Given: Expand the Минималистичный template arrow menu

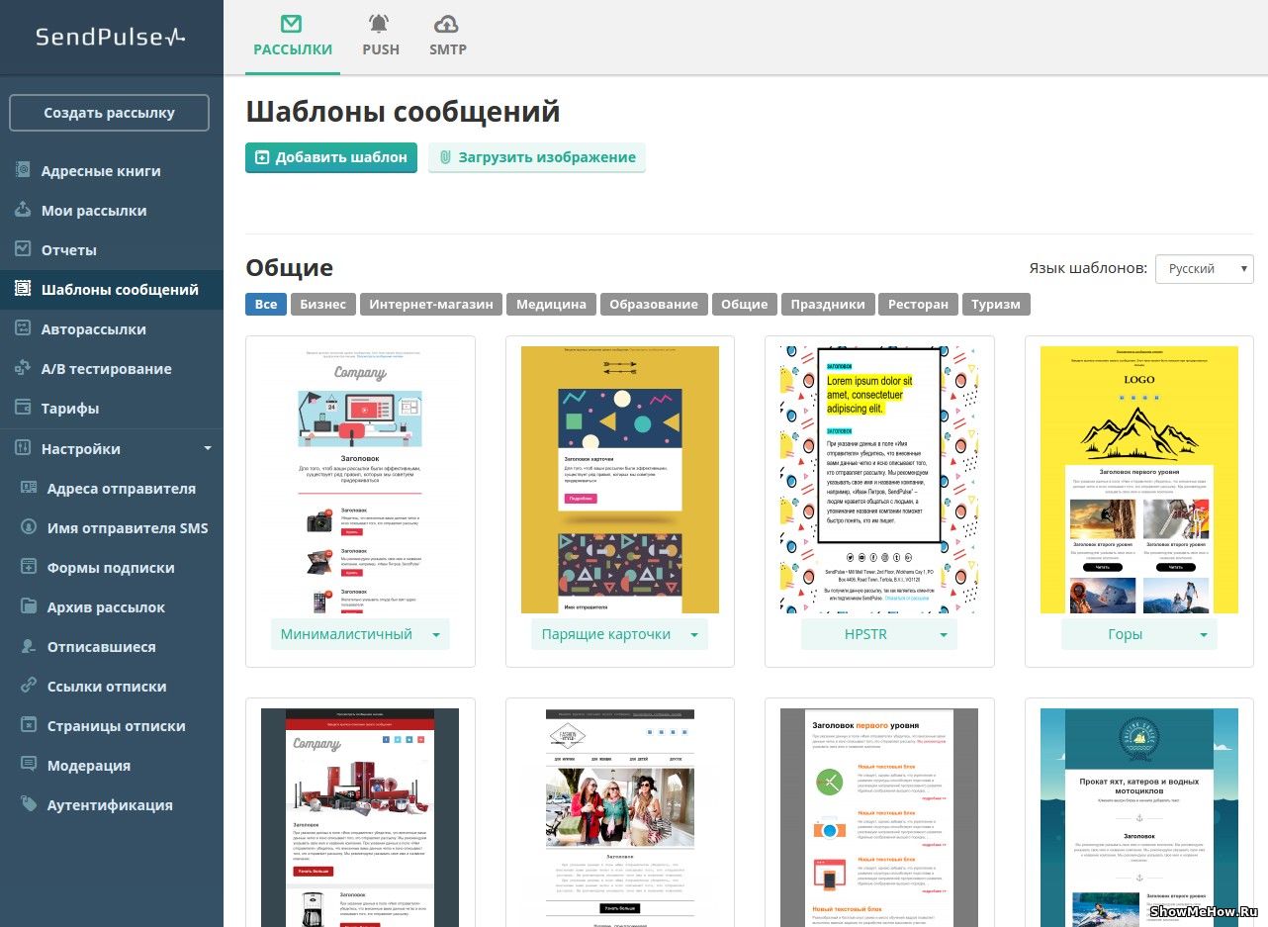Looking at the screenshot, I should [436, 635].
